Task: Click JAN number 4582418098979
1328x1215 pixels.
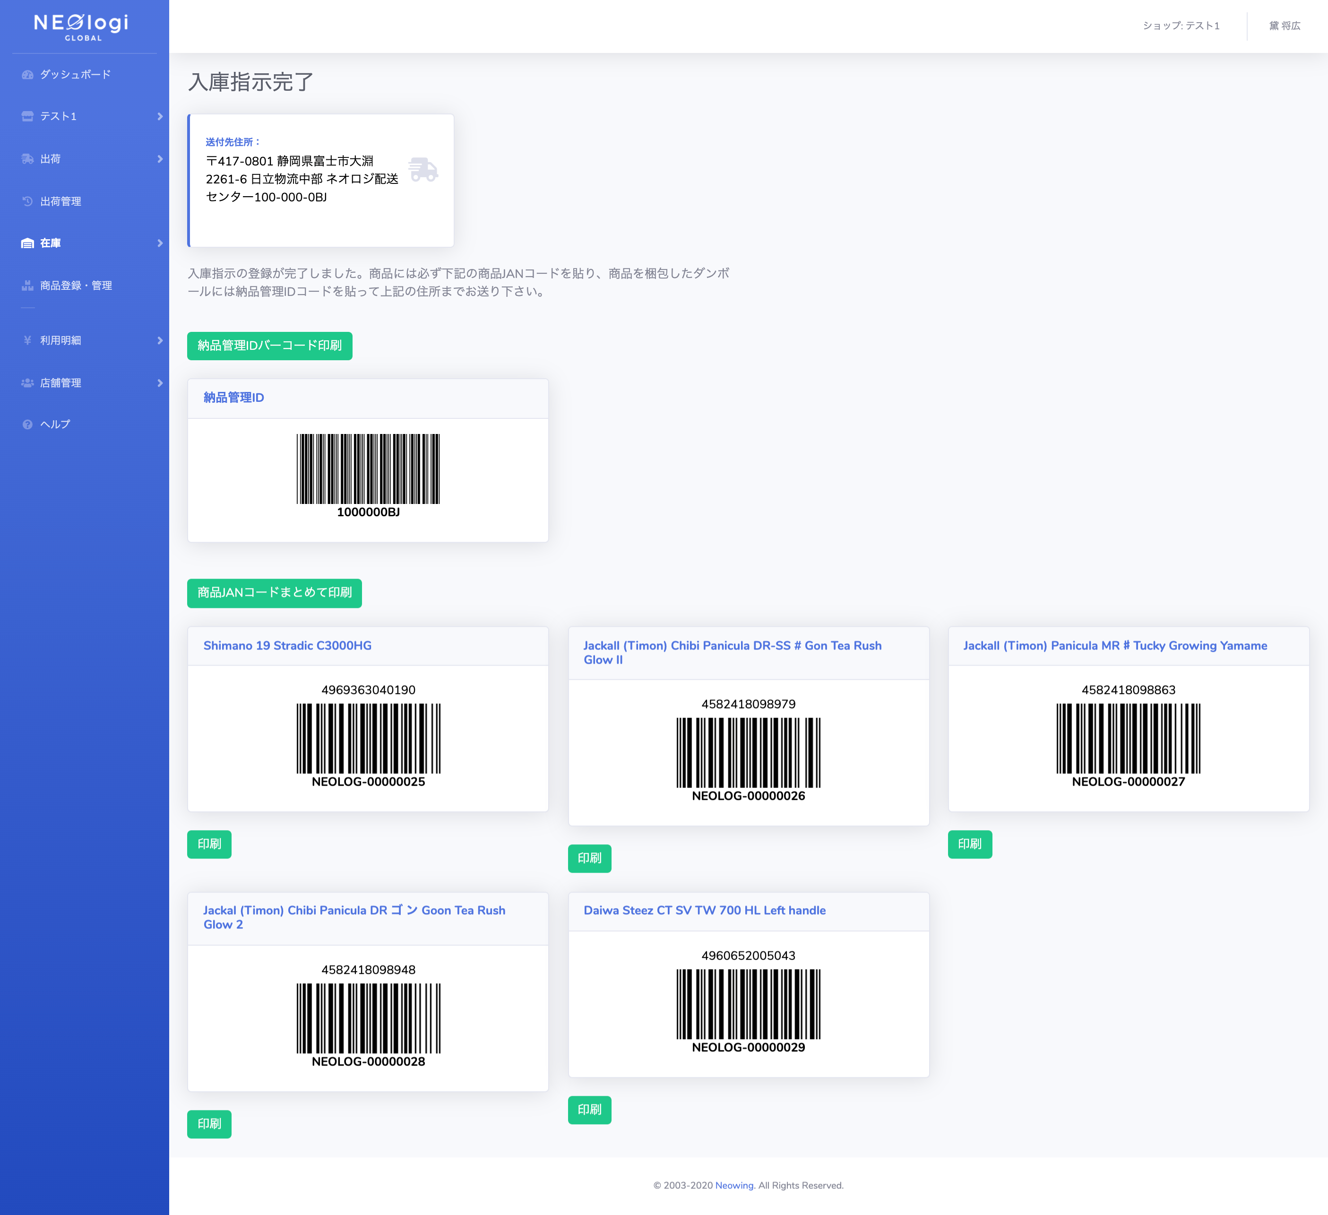Action: (x=748, y=704)
